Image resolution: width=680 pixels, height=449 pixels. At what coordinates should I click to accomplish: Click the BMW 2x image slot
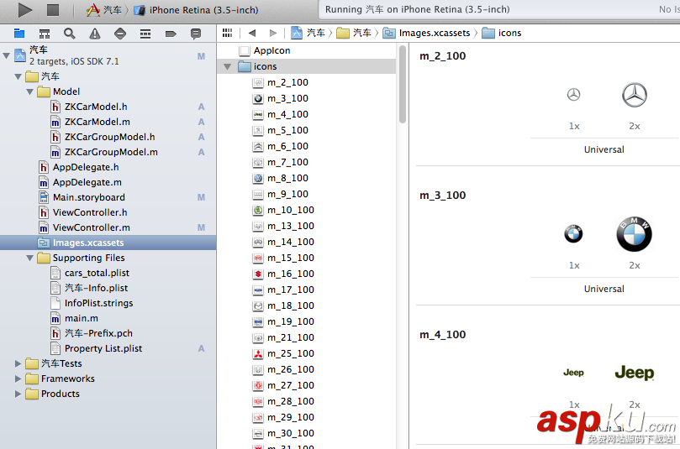635,234
